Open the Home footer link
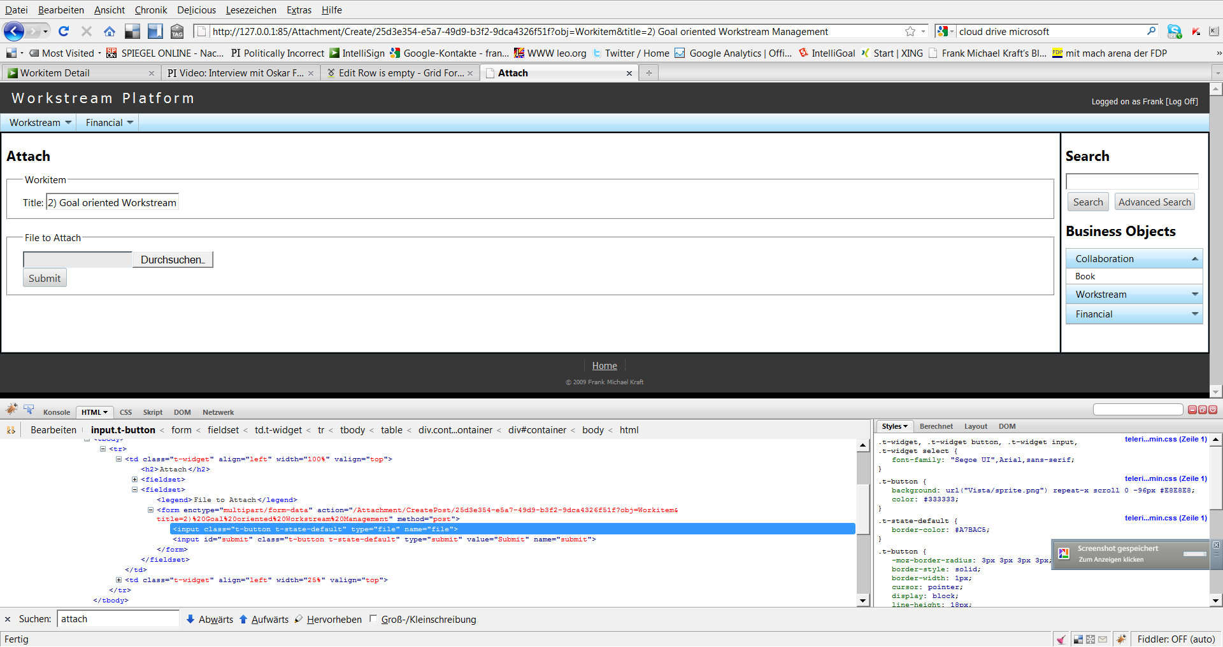1223x647 pixels. click(604, 366)
